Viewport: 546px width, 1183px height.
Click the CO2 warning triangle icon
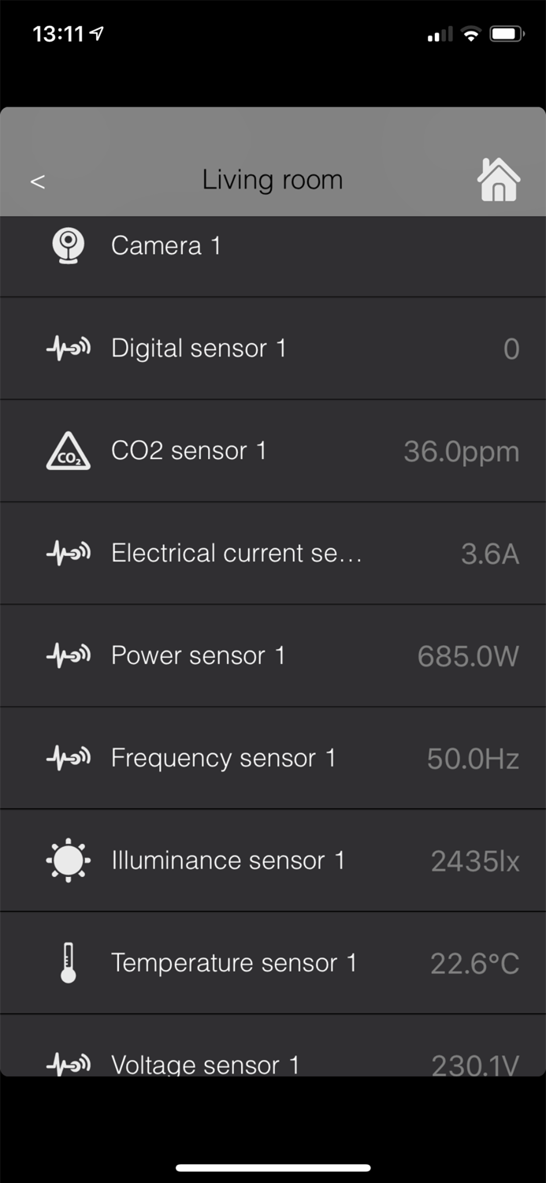pos(68,450)
